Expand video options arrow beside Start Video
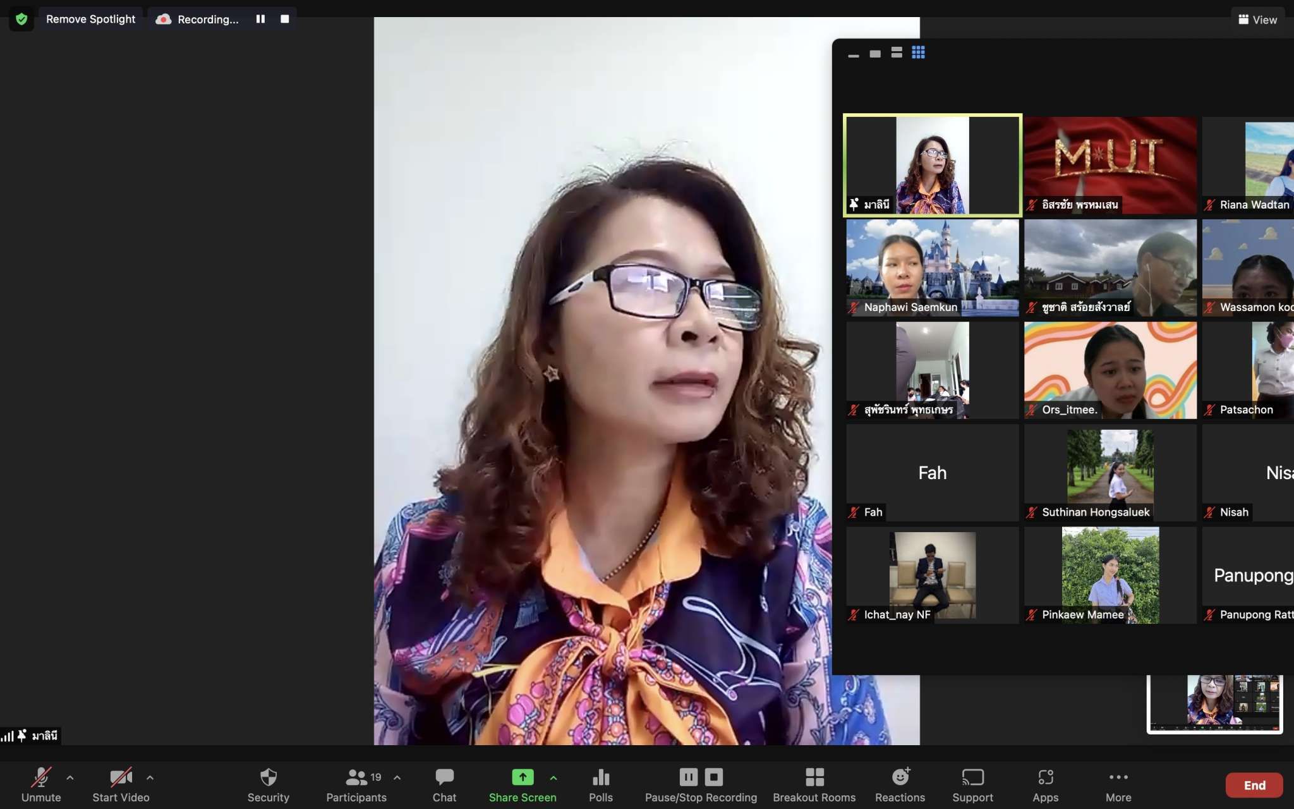 [150, 777]
